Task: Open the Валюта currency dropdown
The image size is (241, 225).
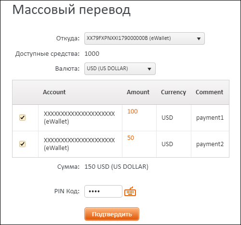Action: pyautogui.click(x=120, y=69)
